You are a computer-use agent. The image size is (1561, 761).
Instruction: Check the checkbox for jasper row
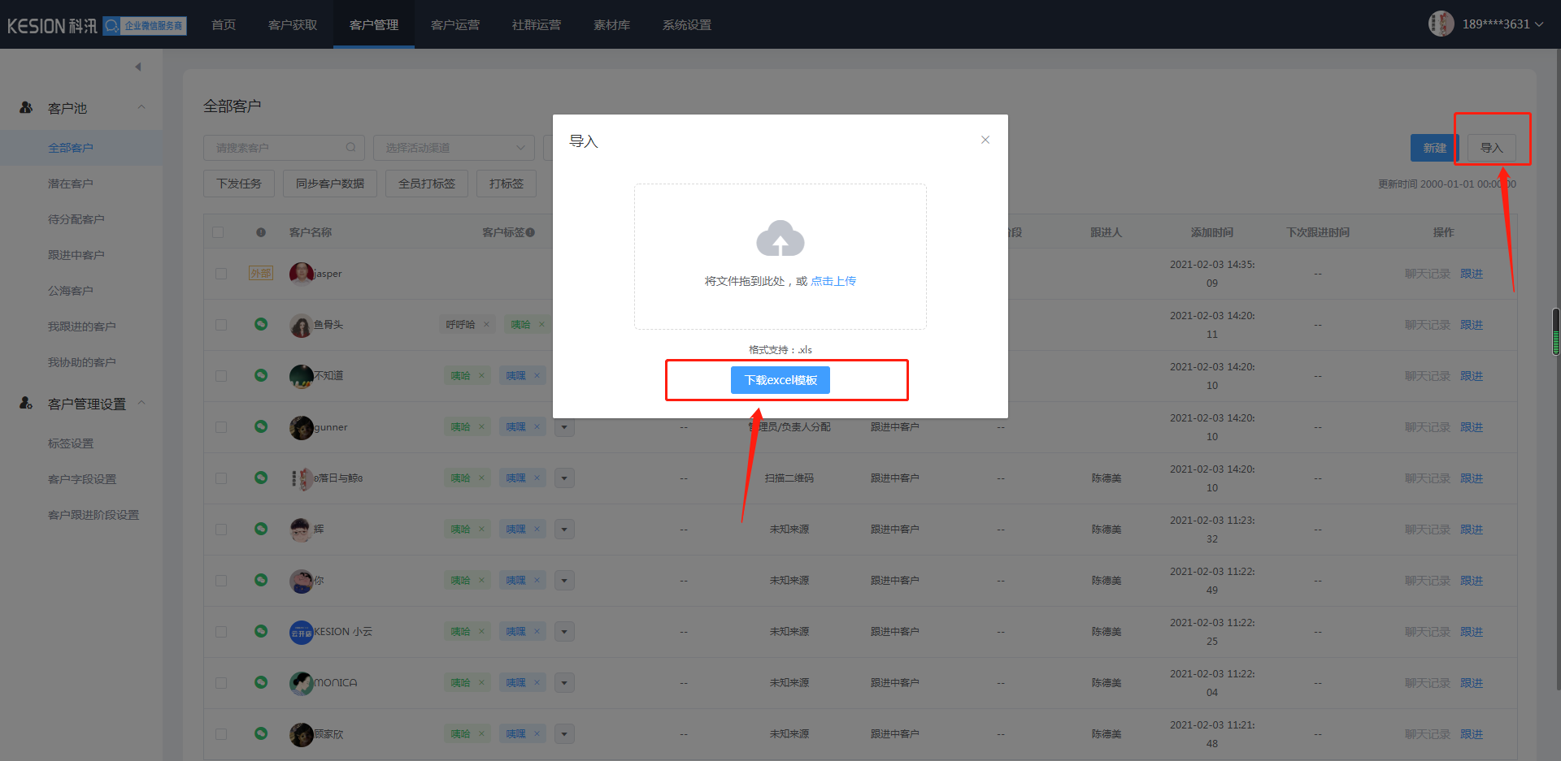(x=221, y=274)
